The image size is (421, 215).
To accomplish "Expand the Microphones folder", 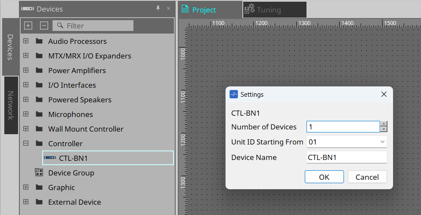I will 26,114.
